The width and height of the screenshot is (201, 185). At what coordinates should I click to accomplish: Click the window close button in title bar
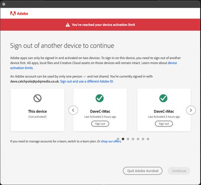[4, 5]
